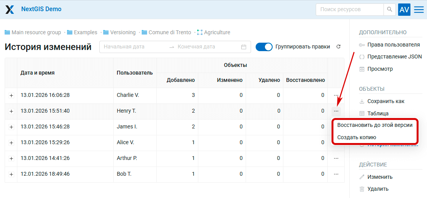
Task: Expand the Alice V. history row
Action: 11,143
